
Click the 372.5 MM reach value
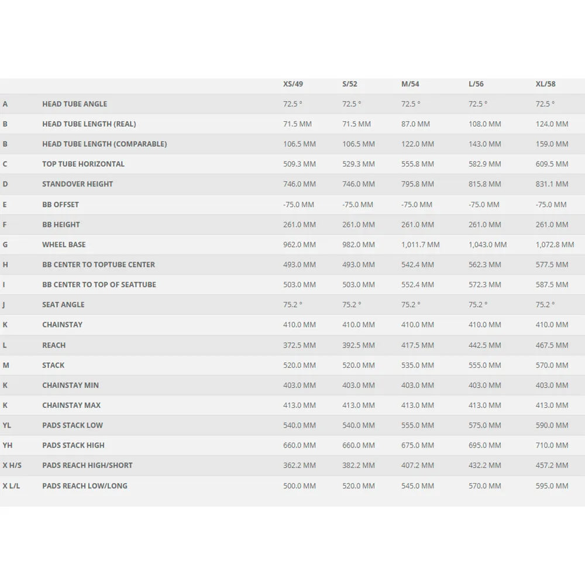click(x=300, y=345)
